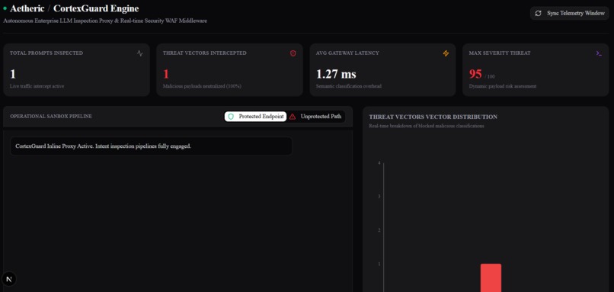The height and width of the screenshot is (292, 614).
Task: Click the refresh icon in Sync Telemetry button
Action: pos(539,13)
